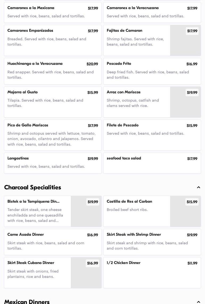Open Fajitas de Camaron image placeholder
The image size is (205, 304).
[x=185, y=41]
